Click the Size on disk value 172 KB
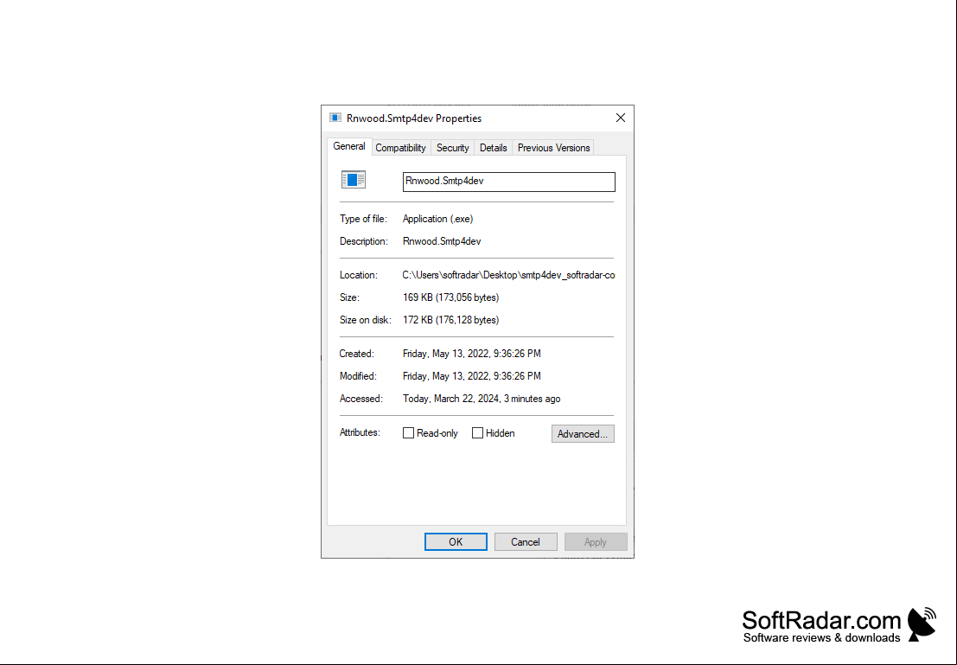The height and width of the screenshot is (665, 957). [x=450, y=320]
